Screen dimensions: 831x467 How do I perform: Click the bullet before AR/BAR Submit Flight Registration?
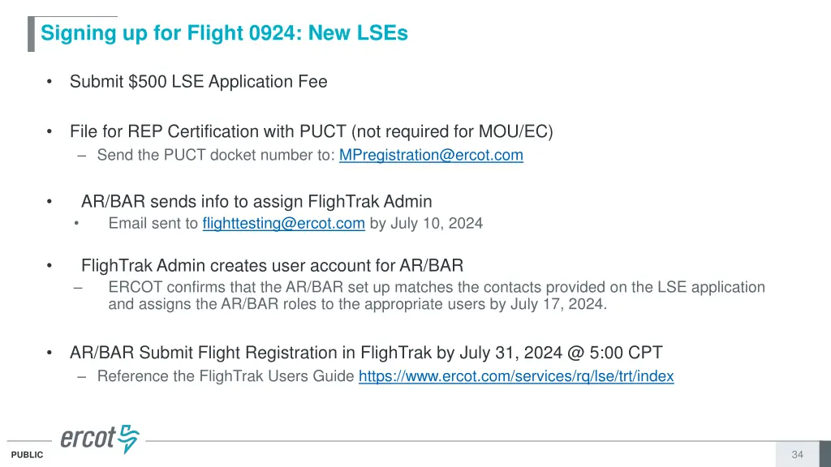[50, 353]
